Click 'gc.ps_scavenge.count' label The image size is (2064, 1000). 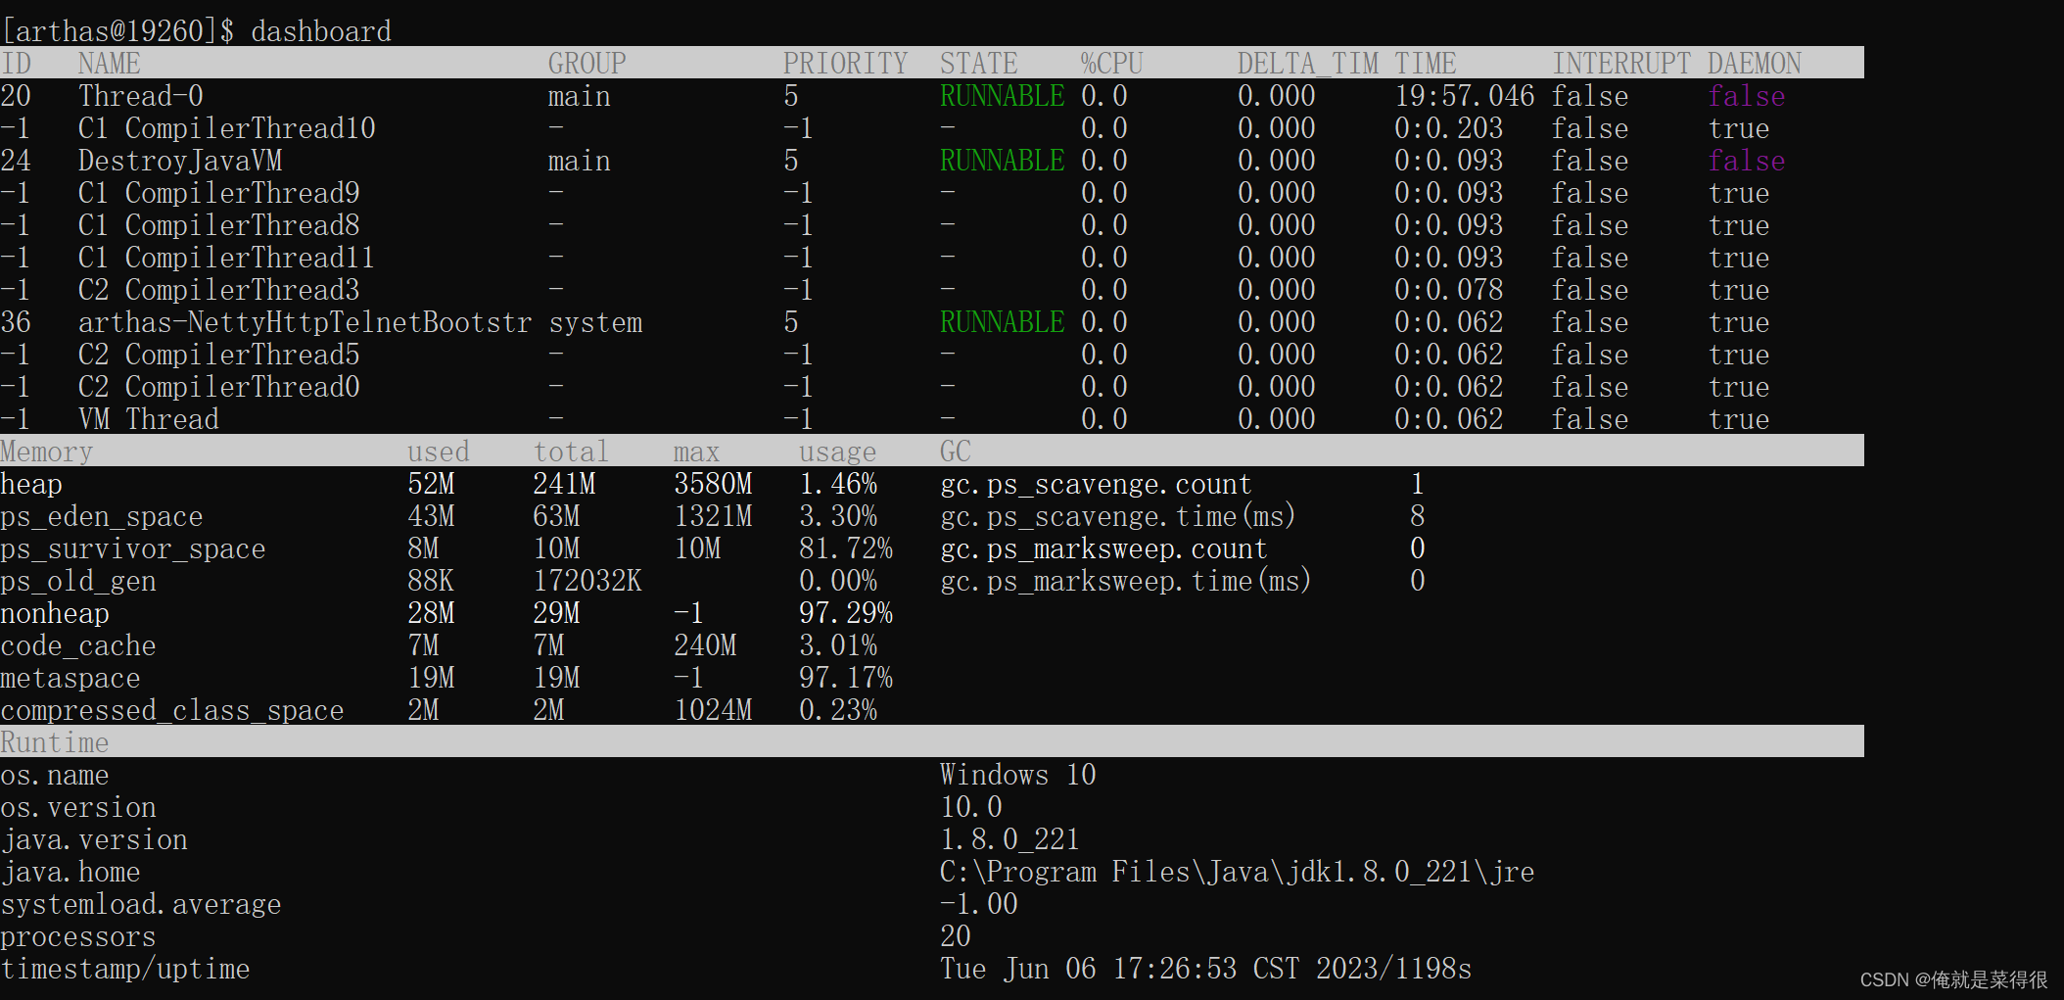point(1097,484)
